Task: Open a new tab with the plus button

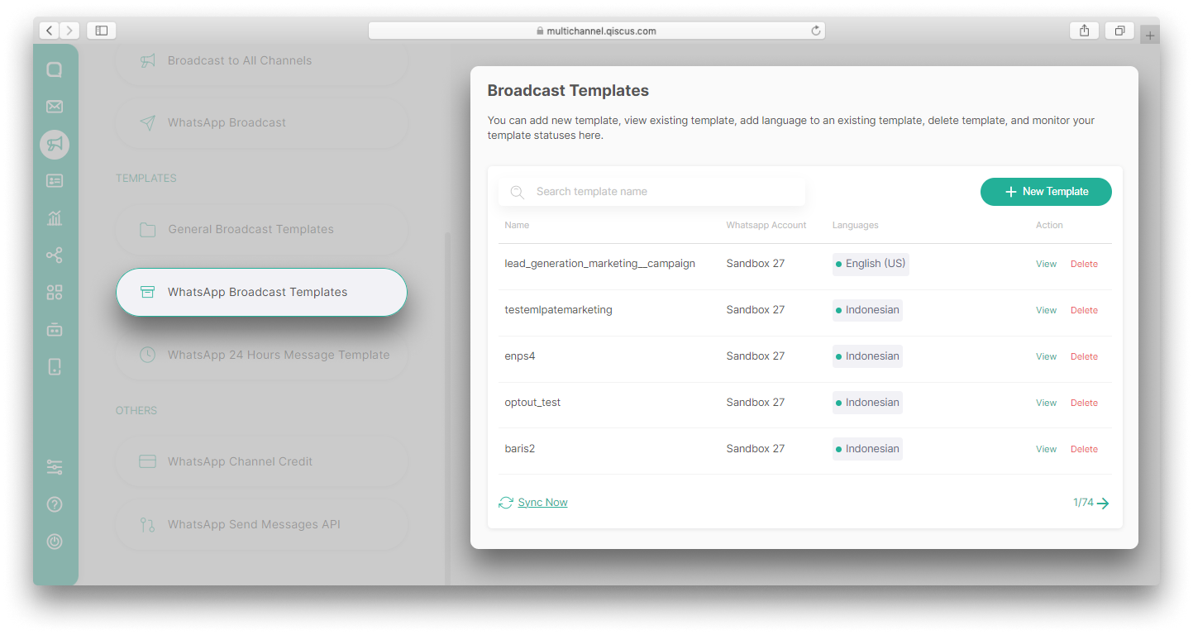Action: 1150,36
